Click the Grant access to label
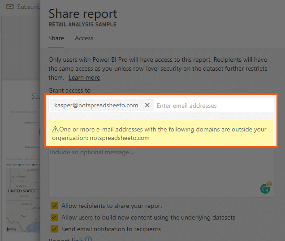The width and height of the screenshot is (285, 241). tap(69, 90)
